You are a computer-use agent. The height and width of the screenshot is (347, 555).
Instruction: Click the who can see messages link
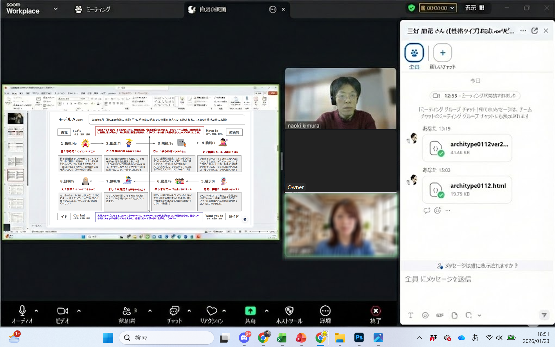pyautogui.click(x=477, y=266)
